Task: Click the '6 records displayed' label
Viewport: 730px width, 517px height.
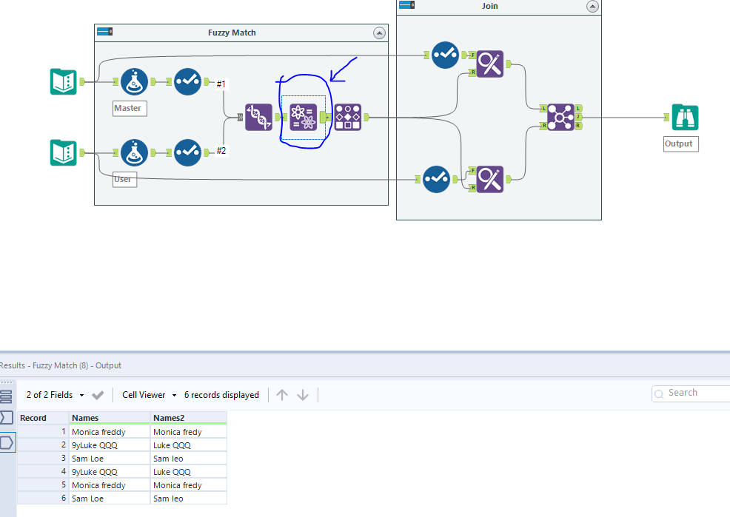Action: [221, 395]
